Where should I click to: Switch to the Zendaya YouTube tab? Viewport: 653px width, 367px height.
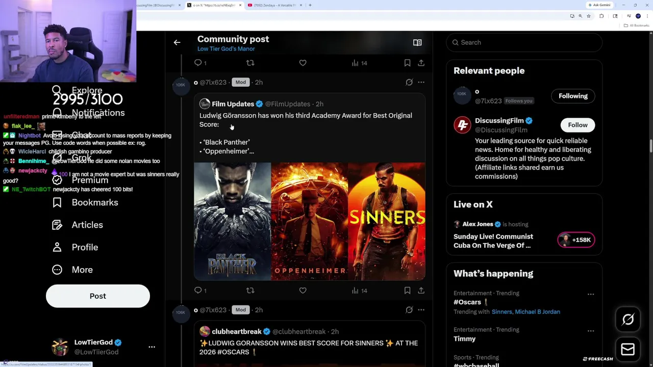tap(274, 5)
